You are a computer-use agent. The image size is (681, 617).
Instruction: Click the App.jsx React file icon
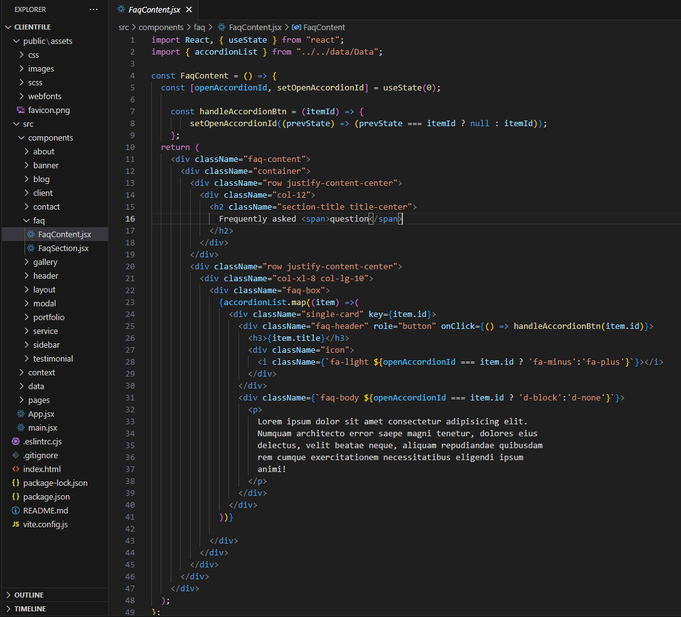(21, 414)
